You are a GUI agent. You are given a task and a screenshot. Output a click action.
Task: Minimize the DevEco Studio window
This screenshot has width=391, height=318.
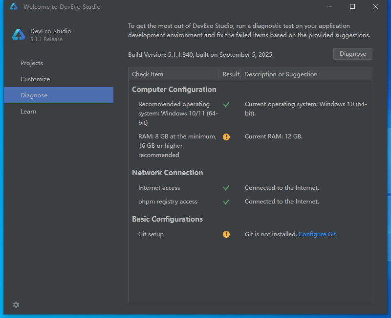(329, 6)
